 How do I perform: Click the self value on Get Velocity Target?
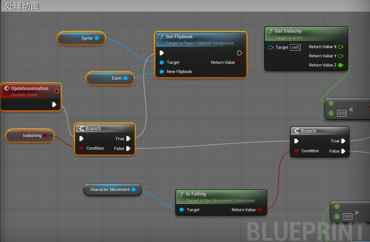295,47
